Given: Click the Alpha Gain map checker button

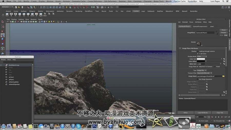Looking at the screenshot, I should point(224,64).
